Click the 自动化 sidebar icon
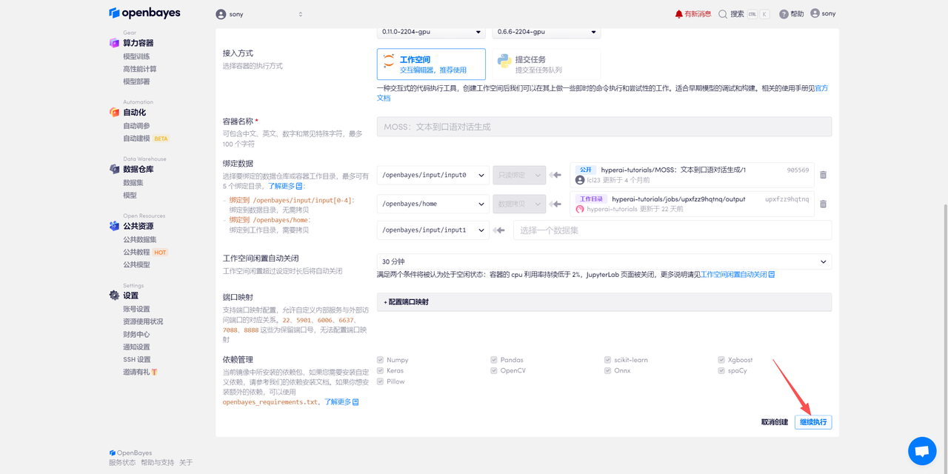This screenshot has width=948, height=474. click(x=114, y=112)
